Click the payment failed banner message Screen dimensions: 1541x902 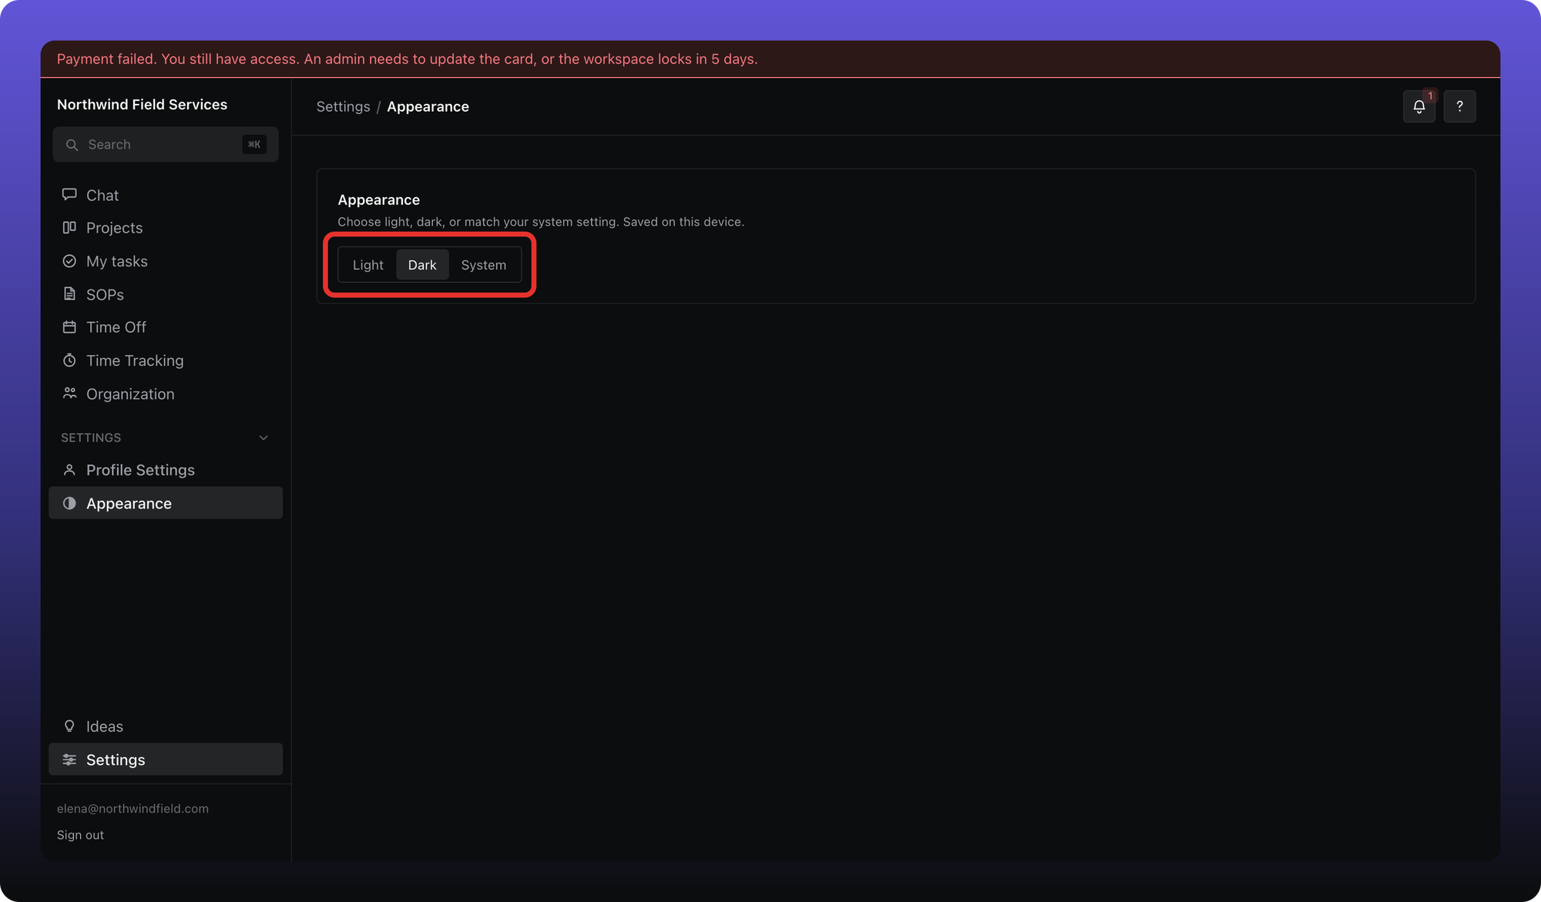pyautogui.click(x=407, y=59)
